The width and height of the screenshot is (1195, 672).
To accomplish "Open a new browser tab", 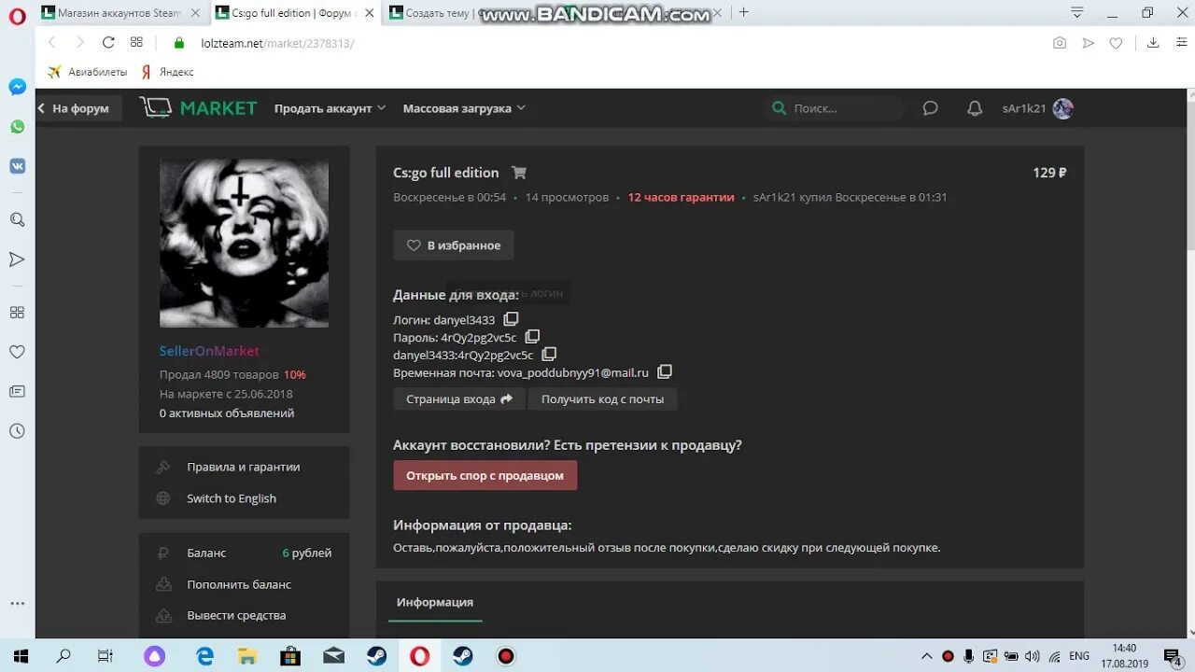I will coord(743,13).
